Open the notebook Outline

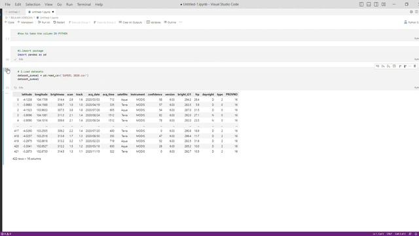click(x=170, y=22)
